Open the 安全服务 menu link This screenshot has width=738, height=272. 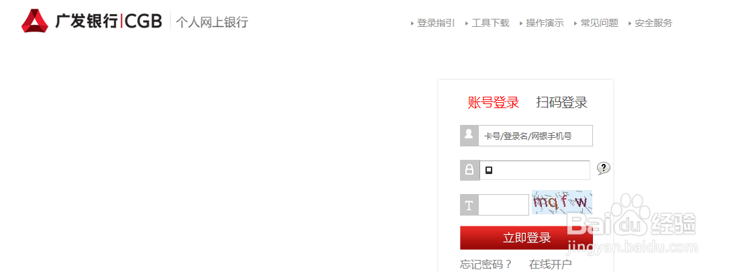tap(653, 23)
